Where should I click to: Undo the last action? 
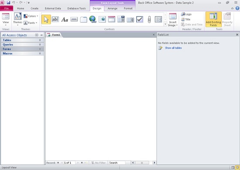coord(14,3)
